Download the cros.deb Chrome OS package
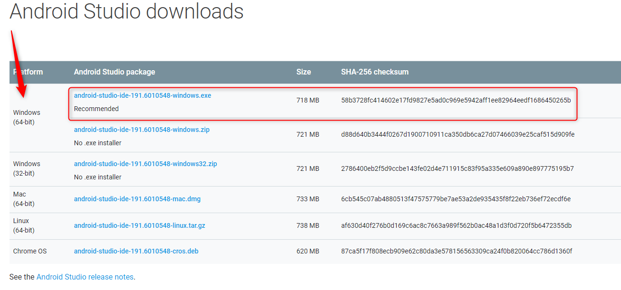 click(x=136, y=251)
